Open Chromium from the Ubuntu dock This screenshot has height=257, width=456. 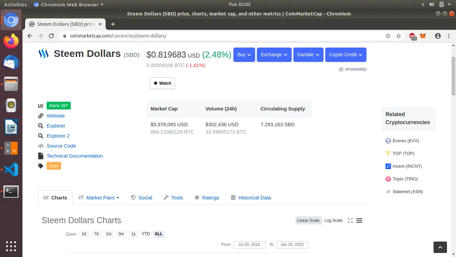coord(11,20)
